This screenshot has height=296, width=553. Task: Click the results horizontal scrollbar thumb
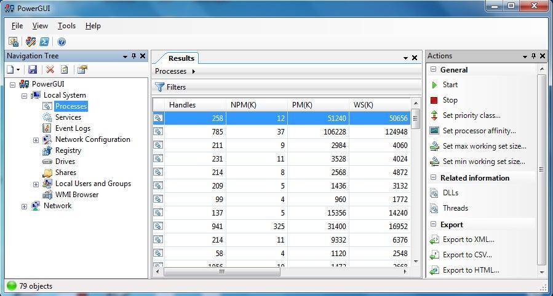point(222,271)
